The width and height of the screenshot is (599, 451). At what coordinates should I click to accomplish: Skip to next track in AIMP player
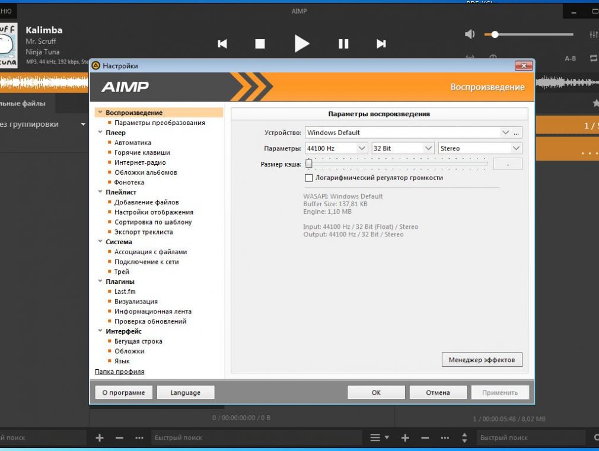(381, 44)
